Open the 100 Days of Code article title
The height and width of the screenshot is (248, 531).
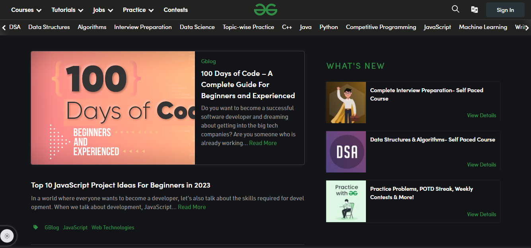coord(248,85)
